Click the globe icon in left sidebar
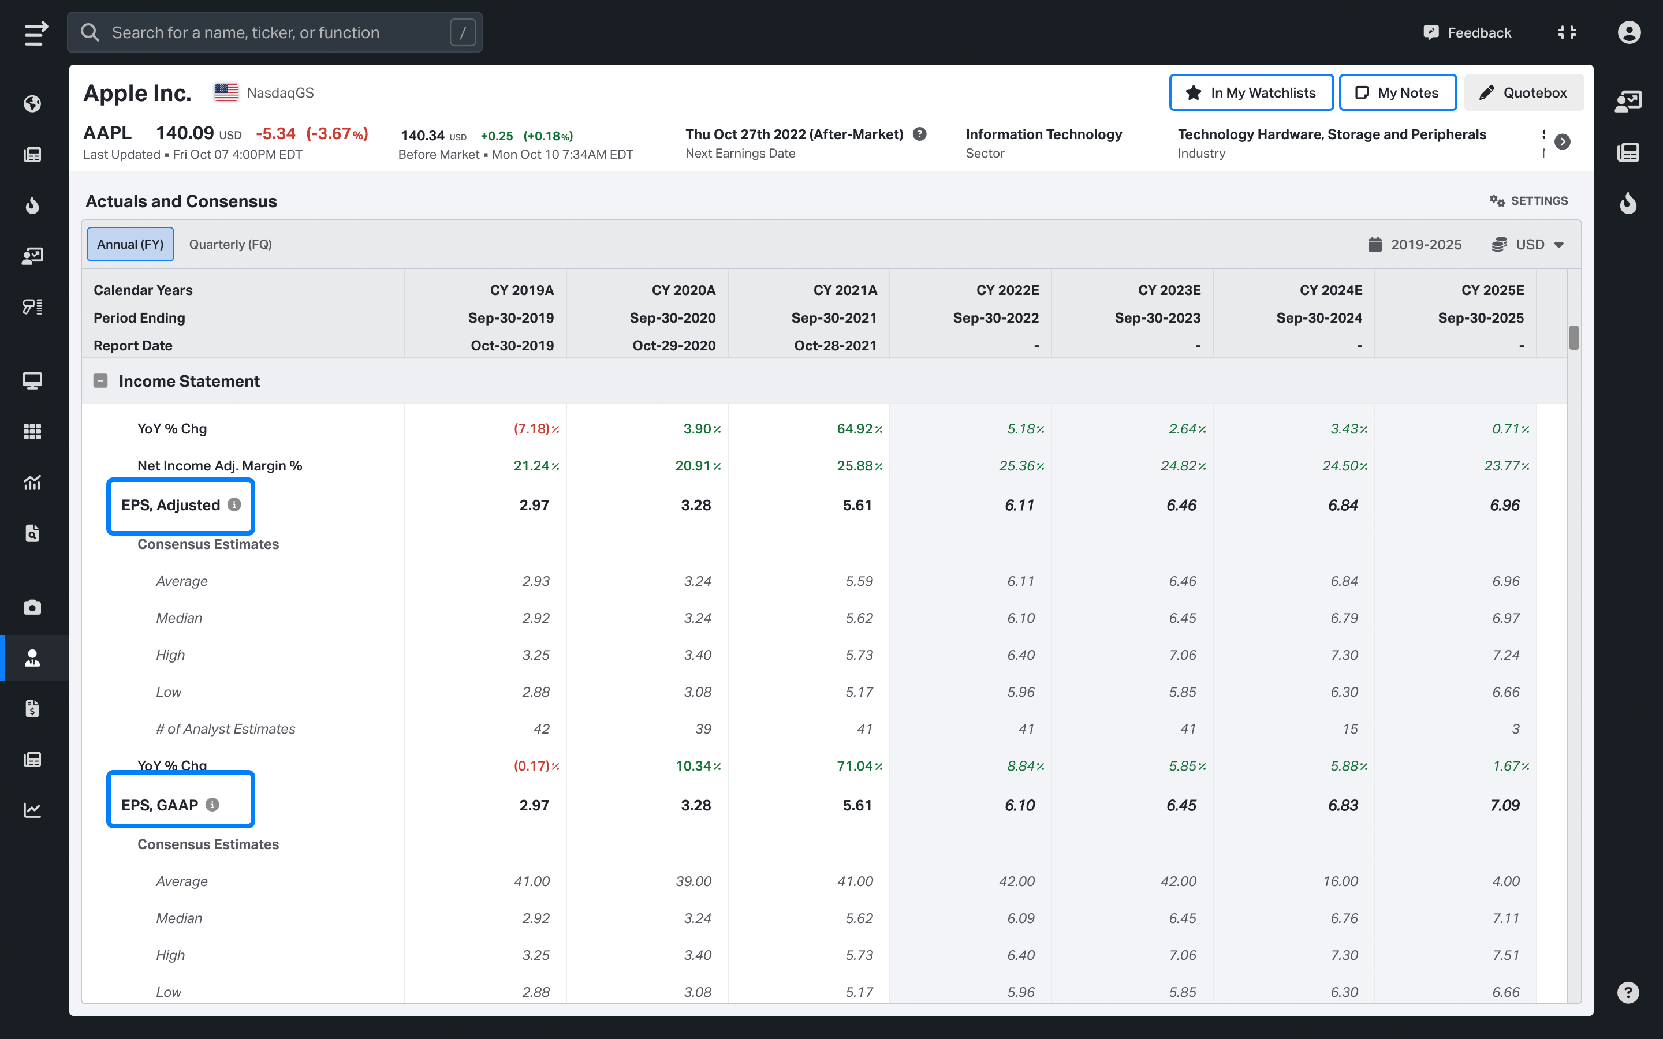The width and height of the screenshot is (1663, 1039). click(x=32, y=104)
